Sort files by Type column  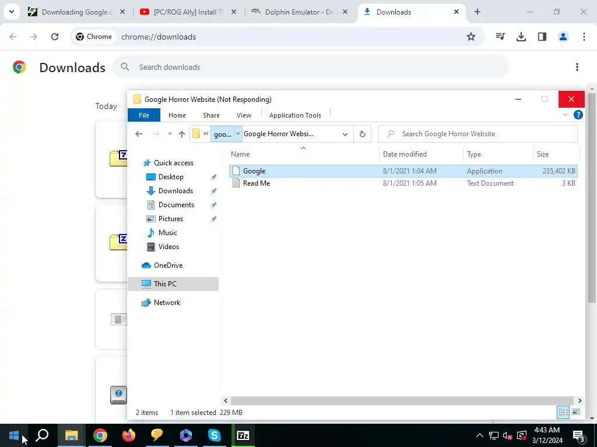[498, 154]
